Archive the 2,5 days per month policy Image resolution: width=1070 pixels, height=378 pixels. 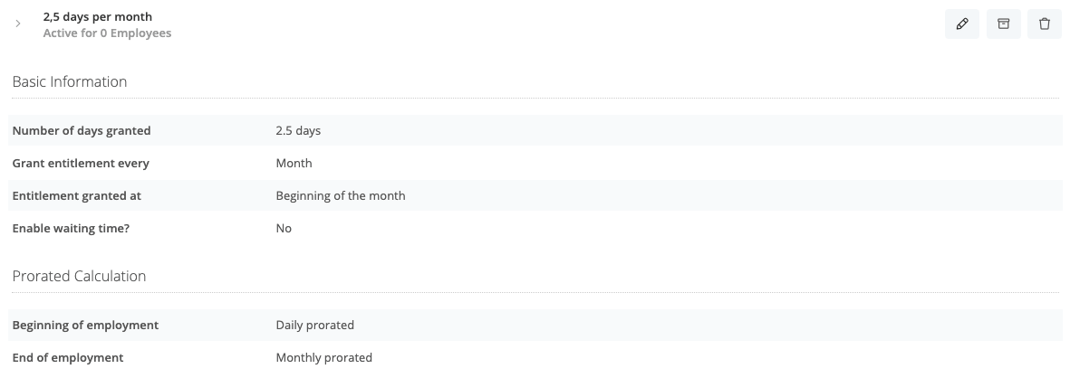[x=1003, y=24]
